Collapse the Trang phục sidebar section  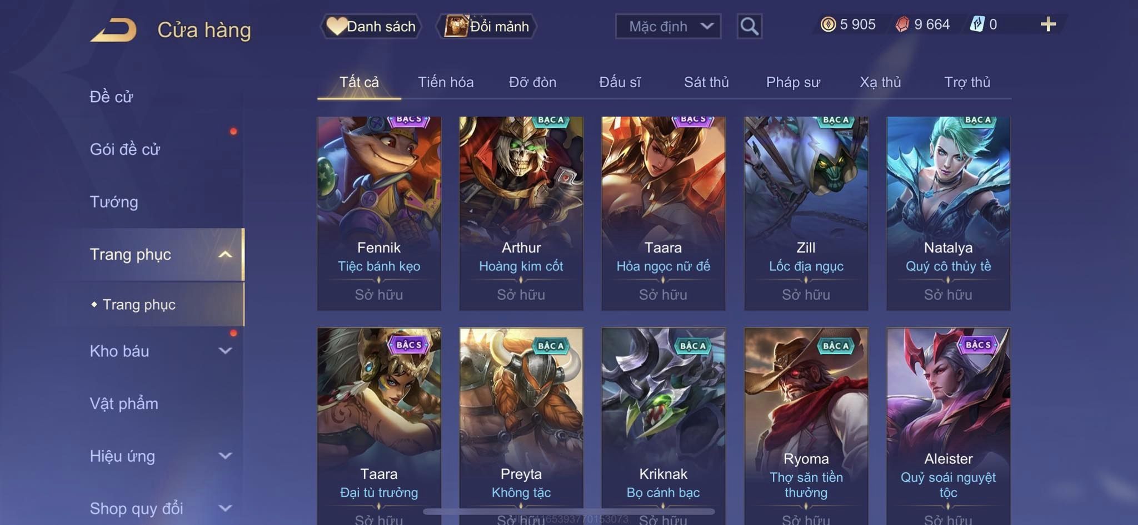[225, 254]
